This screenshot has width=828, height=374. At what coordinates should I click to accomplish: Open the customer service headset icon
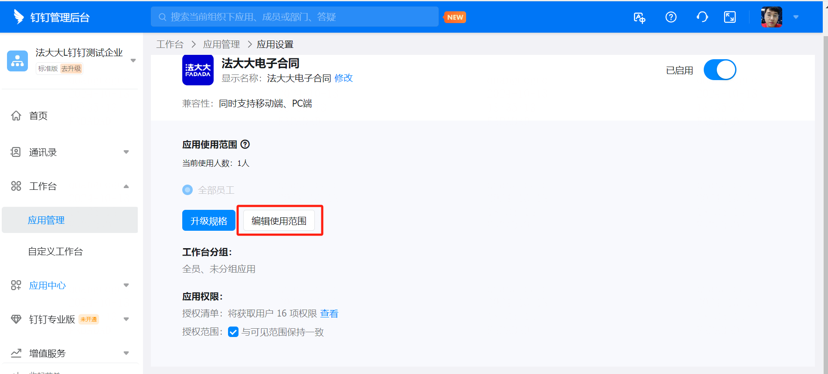coord(702,17)
